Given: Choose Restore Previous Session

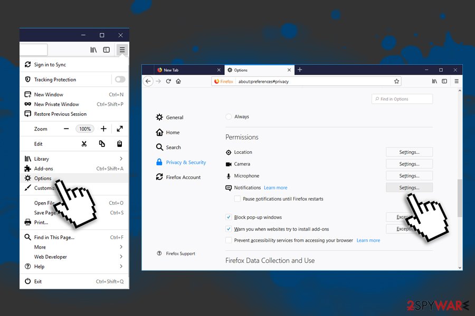Looking at the screenshot, I should (74, 114).
